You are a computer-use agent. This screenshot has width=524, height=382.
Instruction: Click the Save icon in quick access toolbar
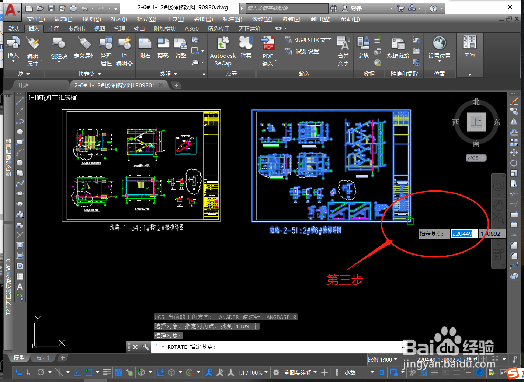coord(51,8)
